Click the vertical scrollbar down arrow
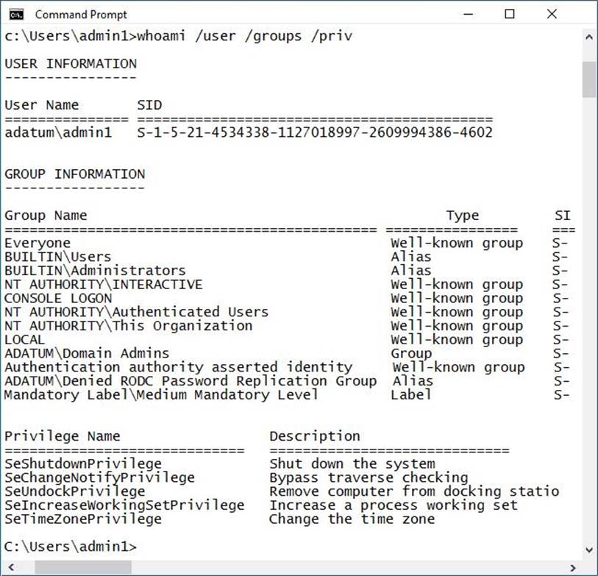This screenshot has height=576, width=598. (589, 550)
